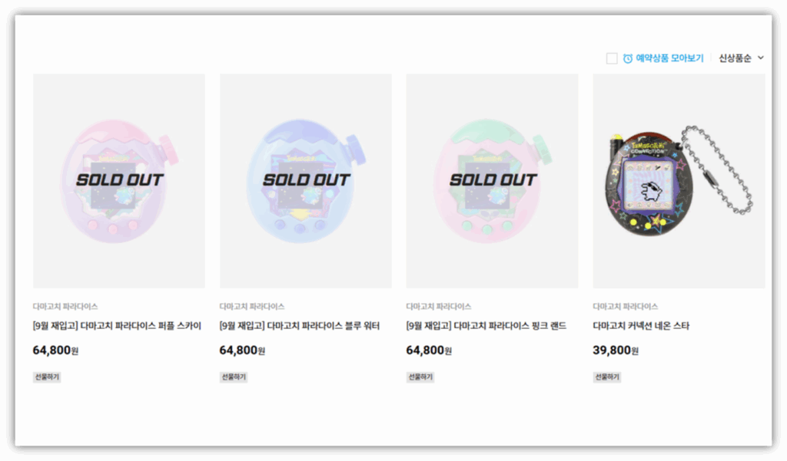Click the sort dropdown chevron arrow
This screenshot has width=787, height=461.
(x=761, y=58)
